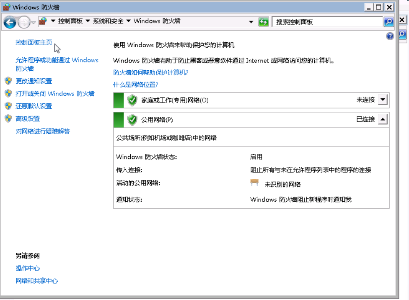Screen dimensions: 409x300
Task: Click green shield icon for 公用网络(P)
Action: point(132,120)
